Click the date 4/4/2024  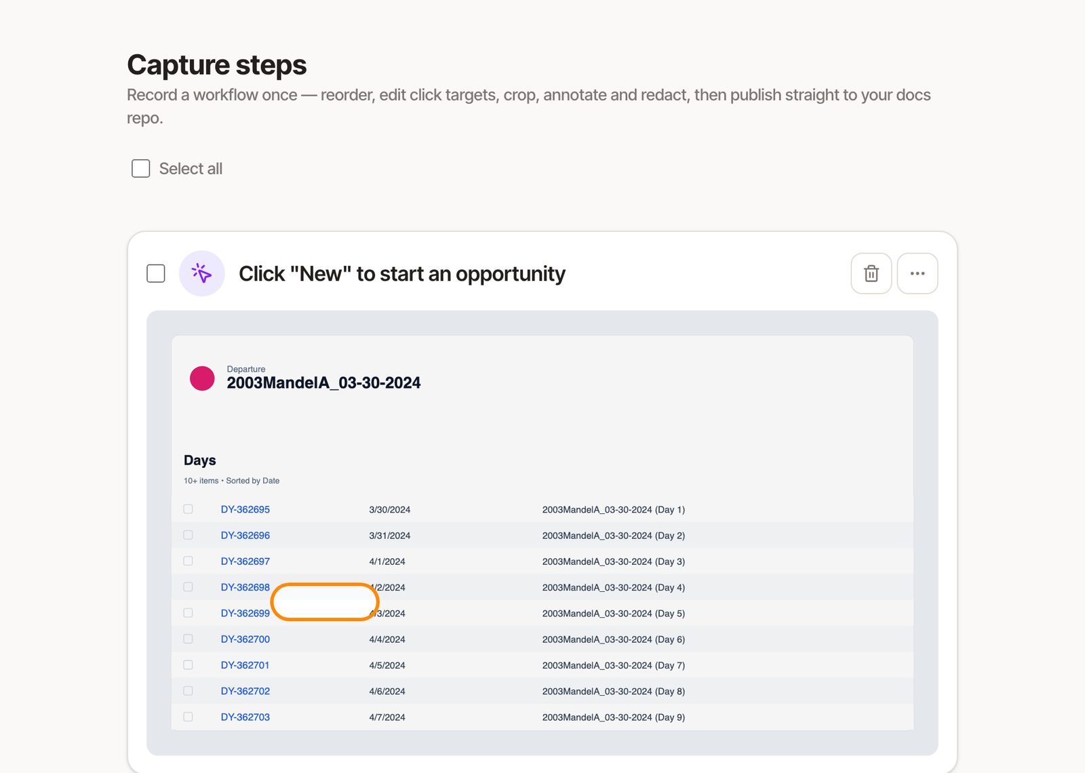387,639
